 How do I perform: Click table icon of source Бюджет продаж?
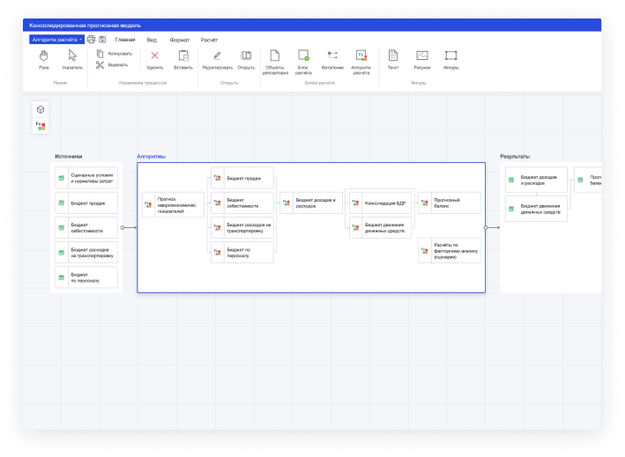pyautogui.click(x=62, y=203)
